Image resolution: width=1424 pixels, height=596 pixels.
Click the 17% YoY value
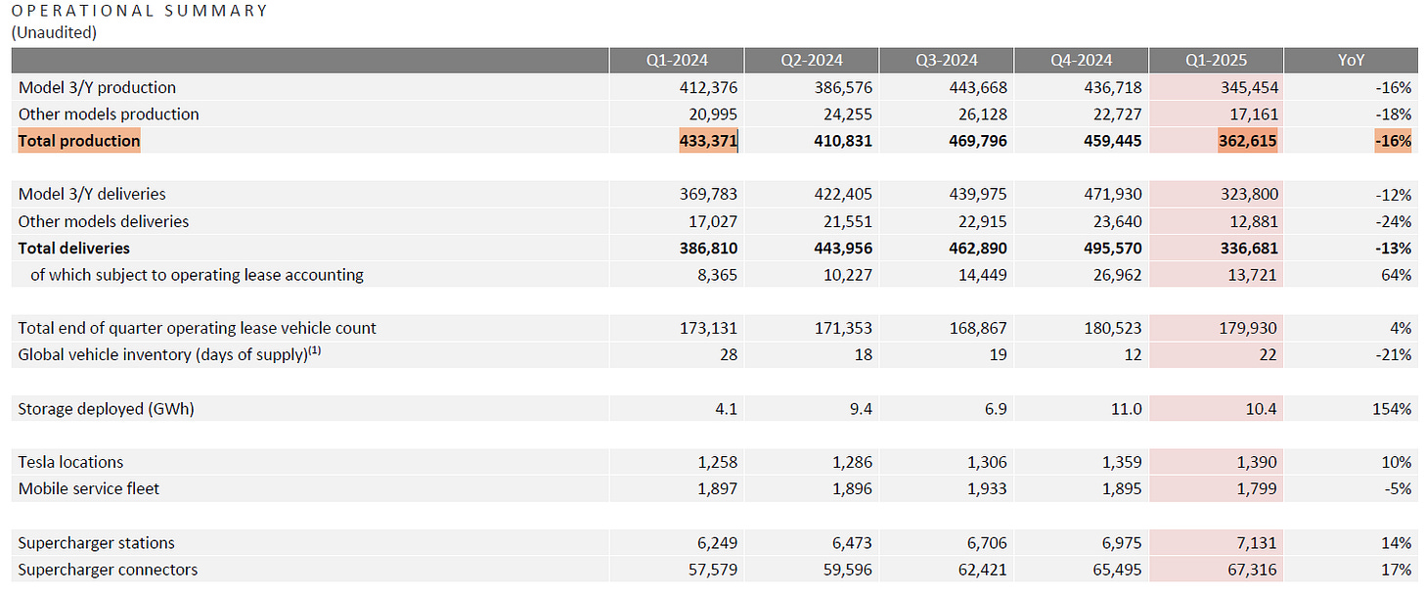[x=1396, y=569]
